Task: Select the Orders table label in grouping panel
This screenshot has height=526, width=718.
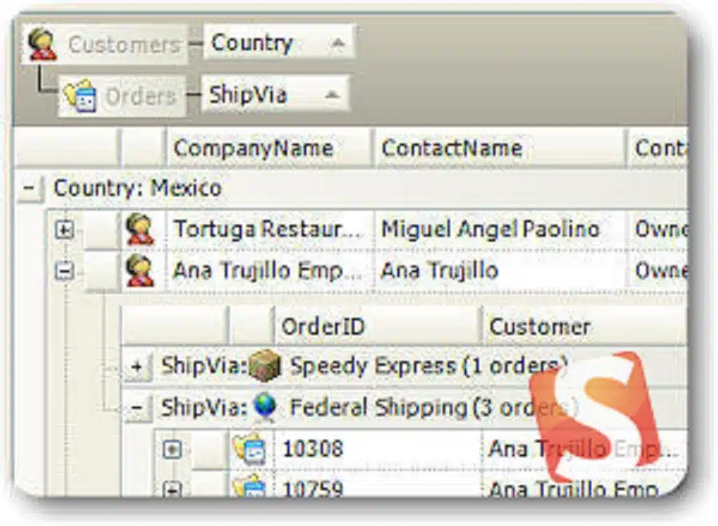Action: [140, 96]
